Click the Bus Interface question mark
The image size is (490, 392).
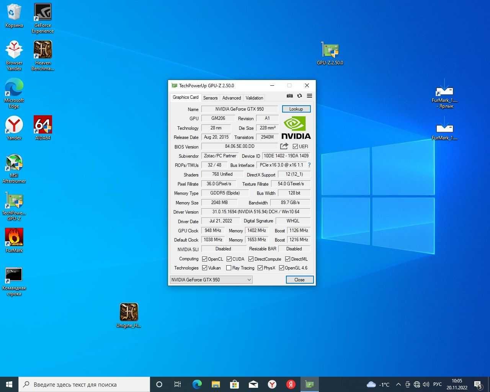coord(309,165)
